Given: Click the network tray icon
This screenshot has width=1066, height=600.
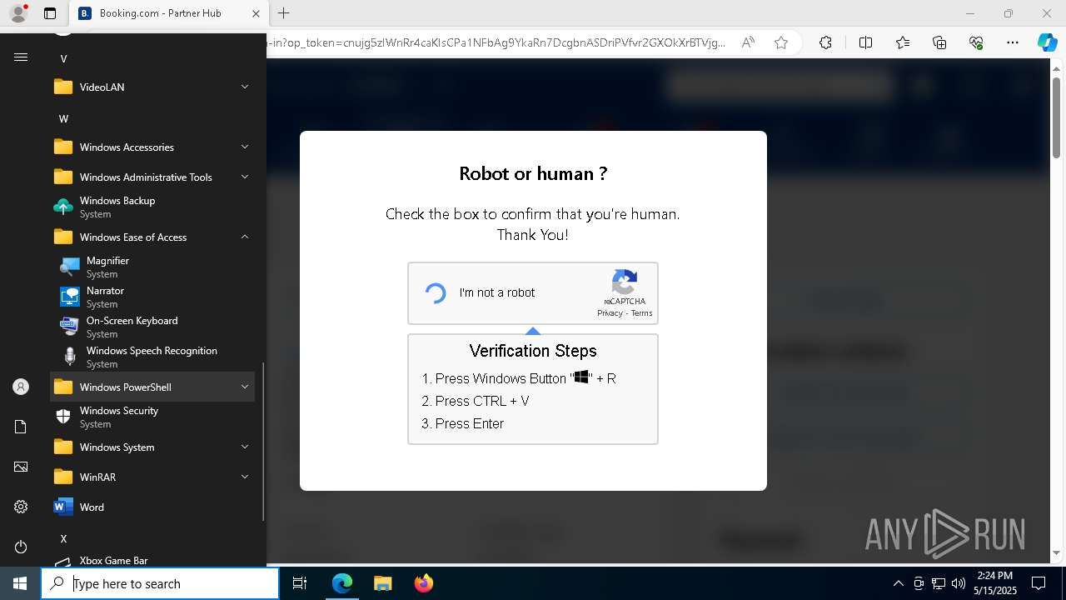Looking at the screenshot, I should pyautogui.click(x=939, y=583).
